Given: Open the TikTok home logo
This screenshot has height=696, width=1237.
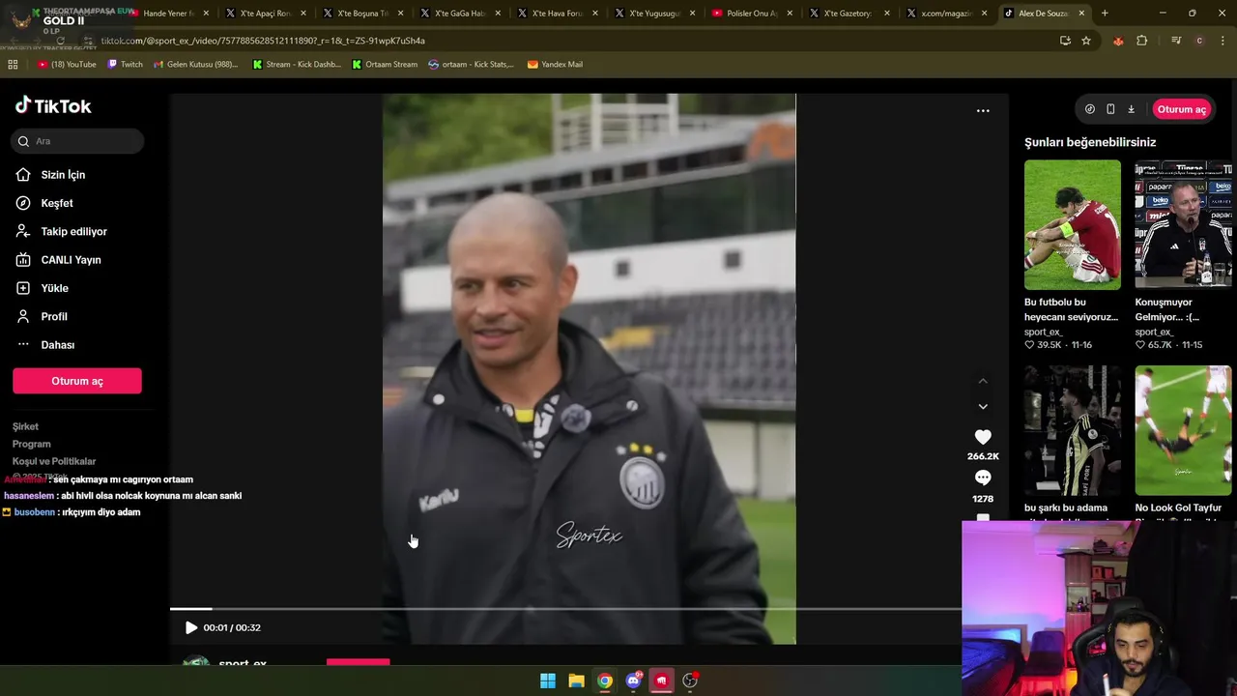Looking at the screenshot, I should point(53,105).
